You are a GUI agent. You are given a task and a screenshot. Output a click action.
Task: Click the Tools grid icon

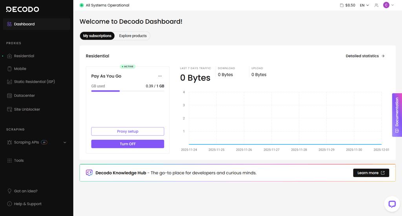point(9,161)
